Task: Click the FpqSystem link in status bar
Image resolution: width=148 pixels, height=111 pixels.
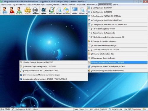Action: [137, 109]
